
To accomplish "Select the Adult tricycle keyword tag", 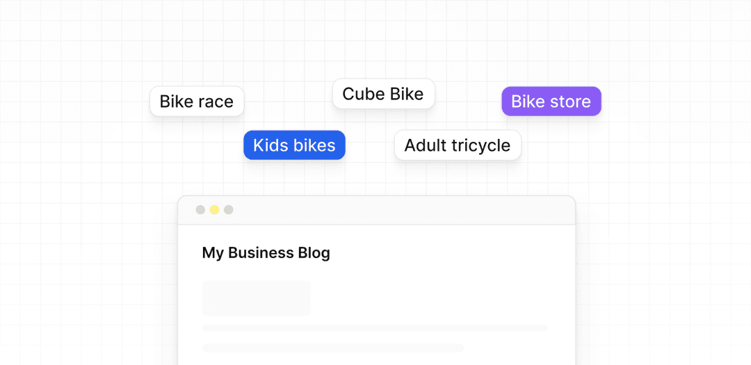I will pos(458,145).
